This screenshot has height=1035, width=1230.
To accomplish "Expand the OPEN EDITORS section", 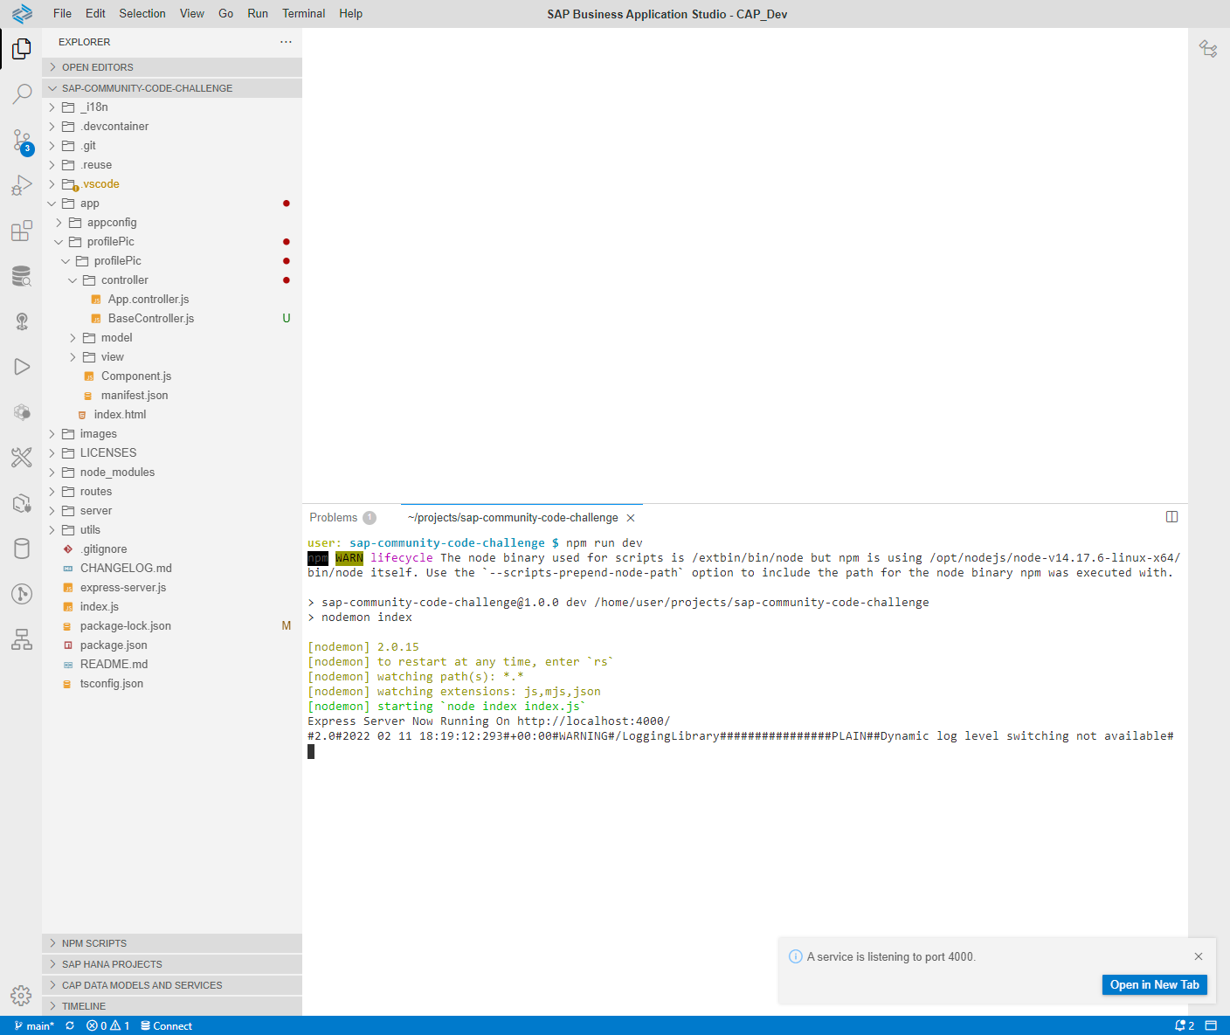I will pos(172,67).
